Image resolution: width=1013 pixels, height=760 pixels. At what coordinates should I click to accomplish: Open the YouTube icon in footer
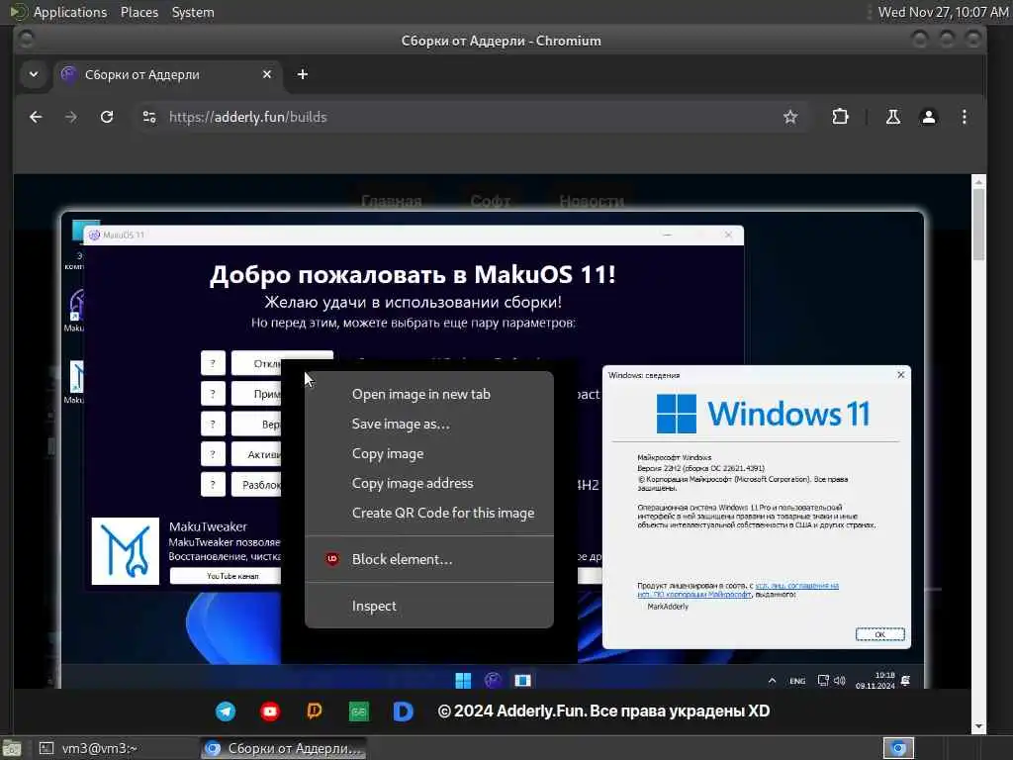pyautogui.click(x=270, y=712)
